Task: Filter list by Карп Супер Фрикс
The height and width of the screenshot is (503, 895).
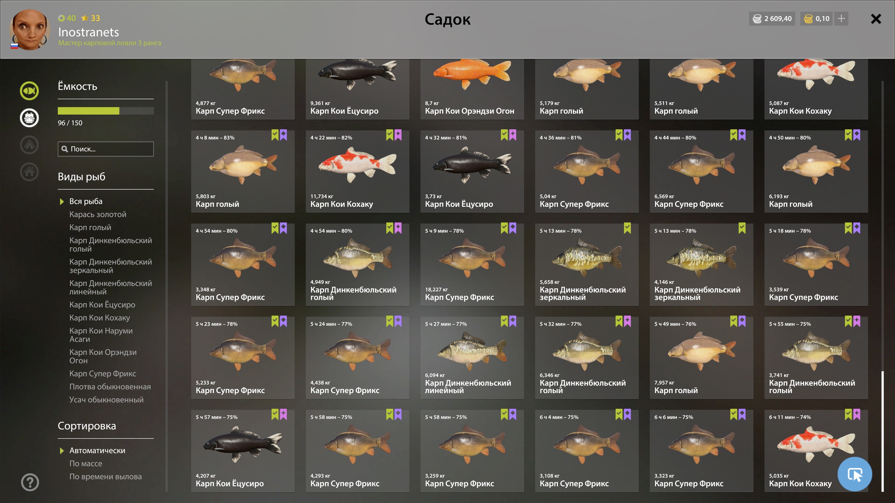Action: 103,373
